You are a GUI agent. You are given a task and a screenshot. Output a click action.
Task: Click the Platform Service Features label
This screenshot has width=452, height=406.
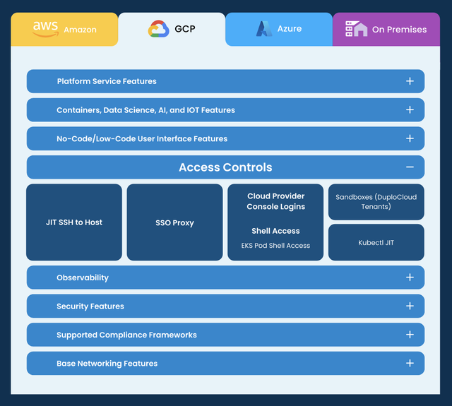click(x=107, y=81)
